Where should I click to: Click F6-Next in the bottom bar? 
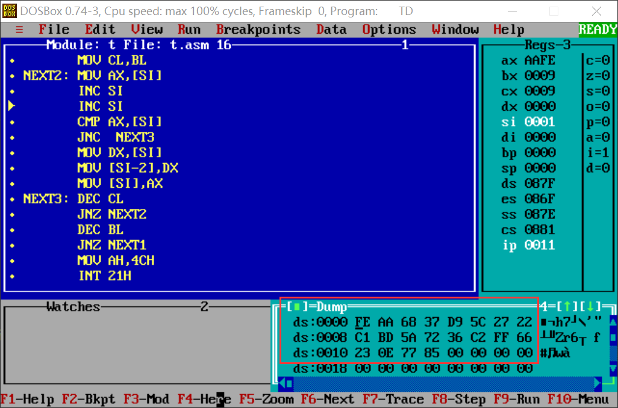pos(328,400)
